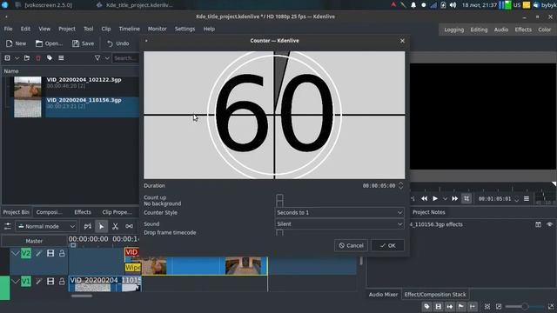This screenshot has width=557, height=313.
Task: Click the play button in monitor
Action: point(435,199)
